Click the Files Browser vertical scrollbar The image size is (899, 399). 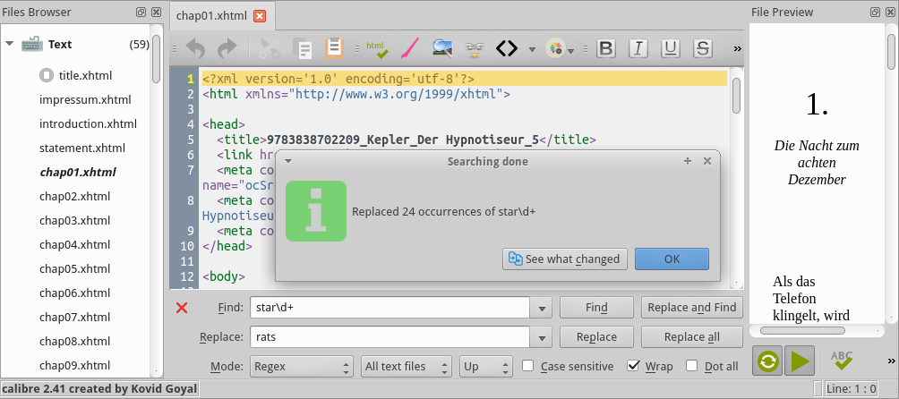click(x=157, y=60)
